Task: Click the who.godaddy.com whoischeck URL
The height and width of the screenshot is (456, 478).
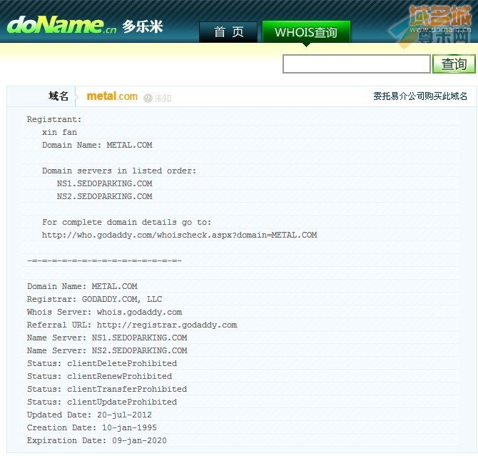Action: point(180,235)
